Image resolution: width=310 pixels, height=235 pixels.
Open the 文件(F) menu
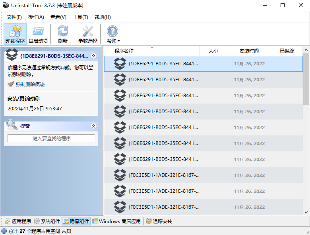tap(14, 17)
